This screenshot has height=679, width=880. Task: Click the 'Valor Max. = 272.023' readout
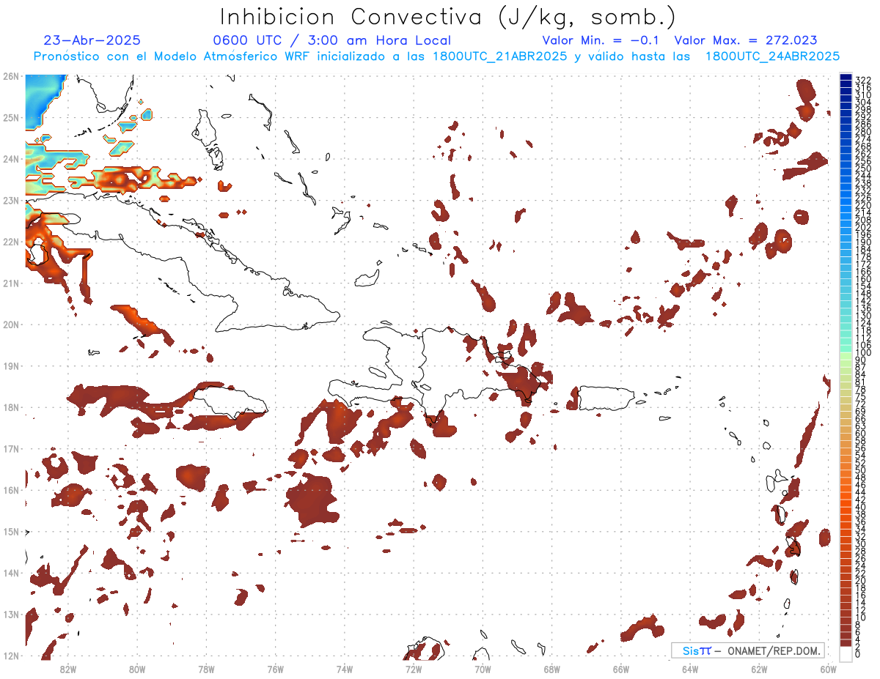tap(746, 40)
